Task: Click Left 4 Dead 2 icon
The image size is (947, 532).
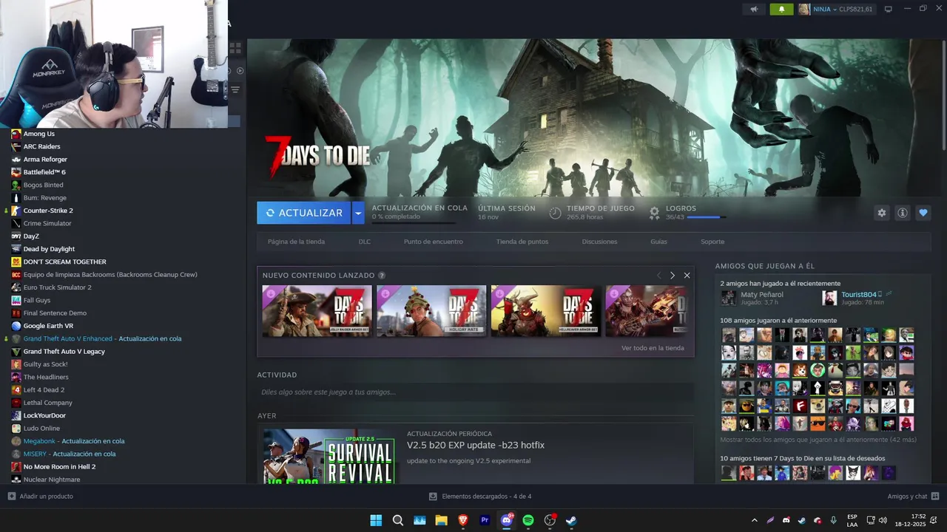Action: click(16, 390)
